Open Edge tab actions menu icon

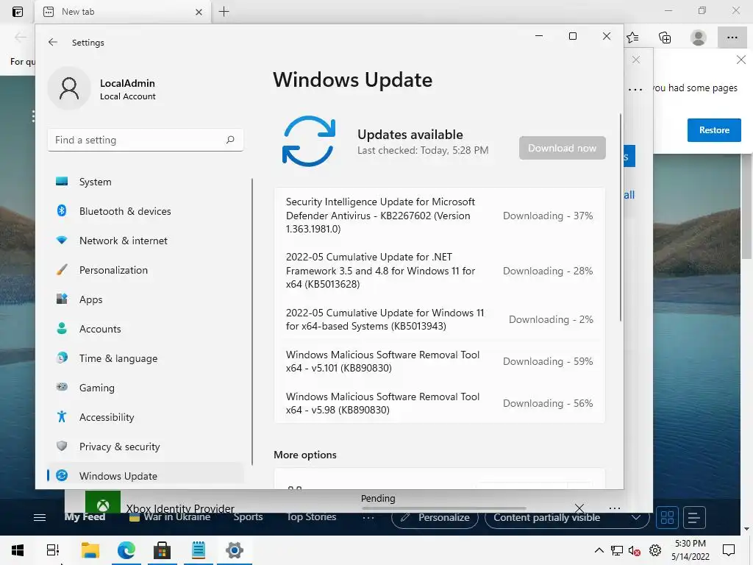point(18,12)
